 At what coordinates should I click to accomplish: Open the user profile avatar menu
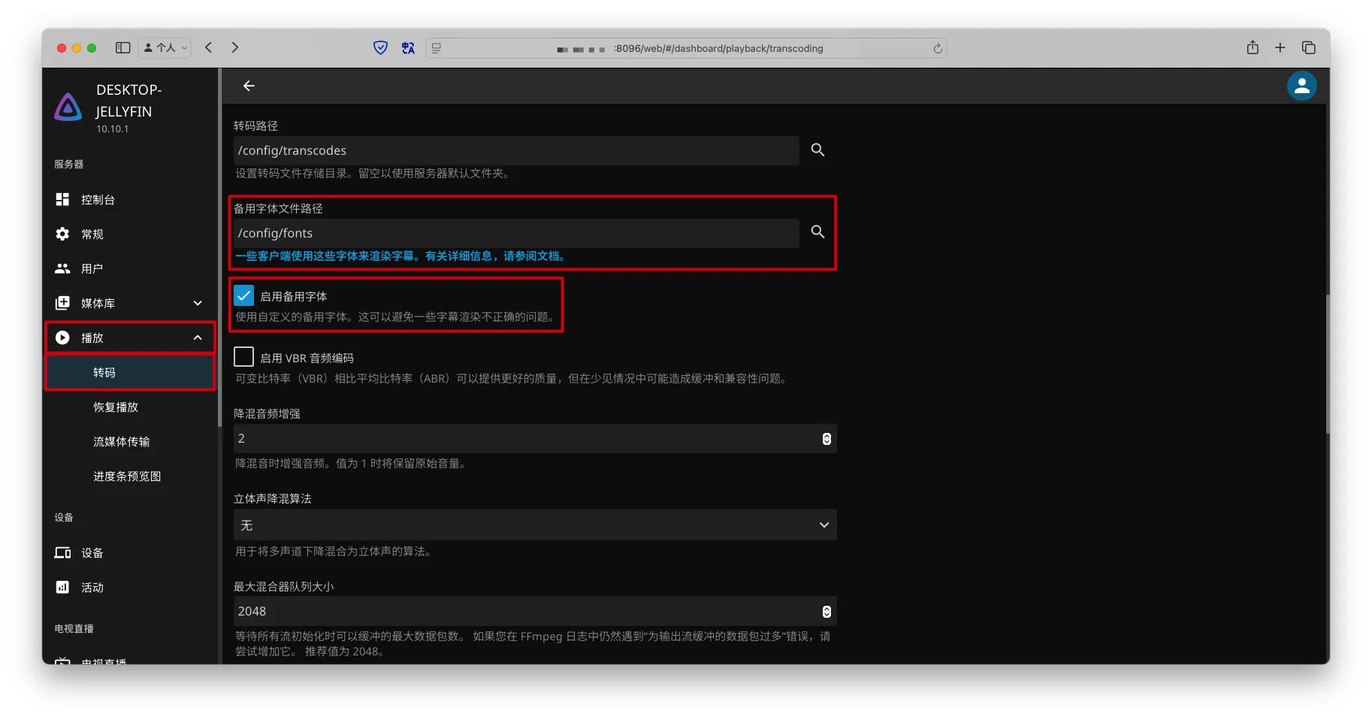point(1301,86)
